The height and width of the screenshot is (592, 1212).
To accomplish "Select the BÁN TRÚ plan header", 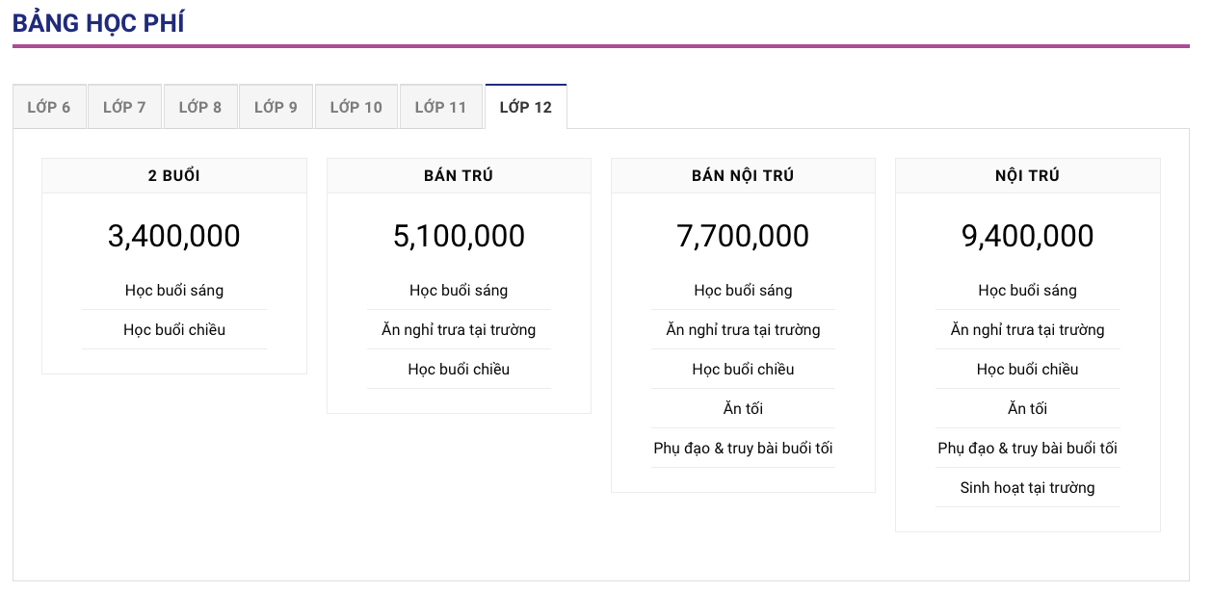I will (459, 176).
